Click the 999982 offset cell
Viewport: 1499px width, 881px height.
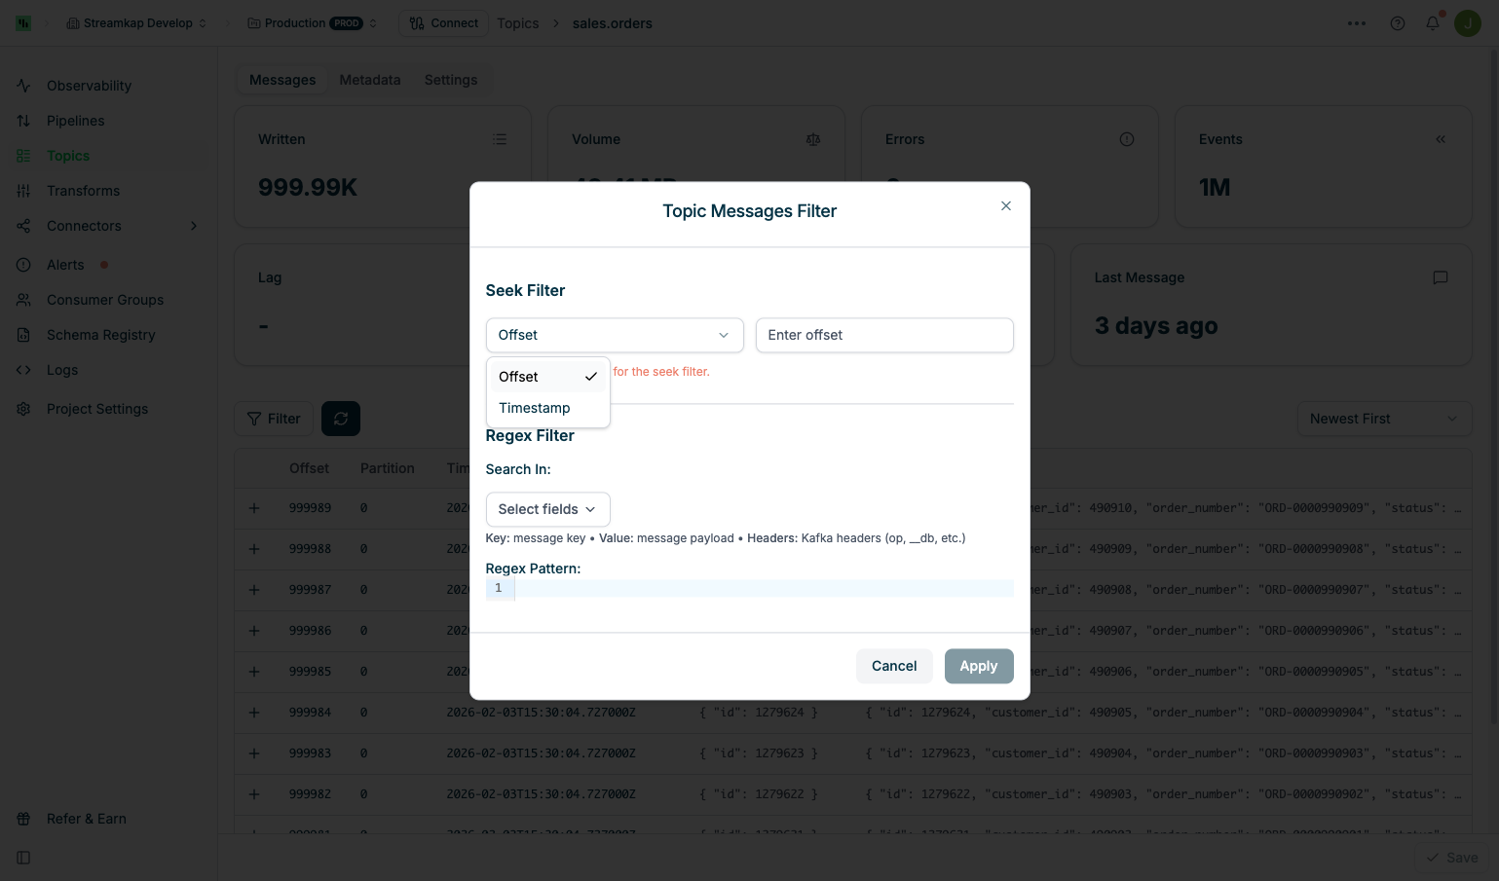point(311,794)
